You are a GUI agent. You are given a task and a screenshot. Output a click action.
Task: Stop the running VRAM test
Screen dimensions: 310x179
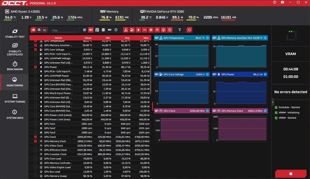click(291, 174)
